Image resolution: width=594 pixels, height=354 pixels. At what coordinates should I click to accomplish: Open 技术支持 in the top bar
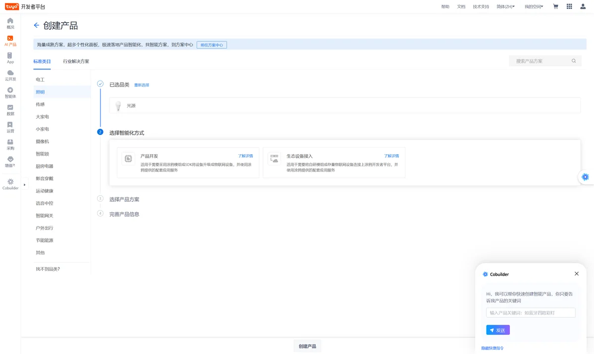coord(481,6)
